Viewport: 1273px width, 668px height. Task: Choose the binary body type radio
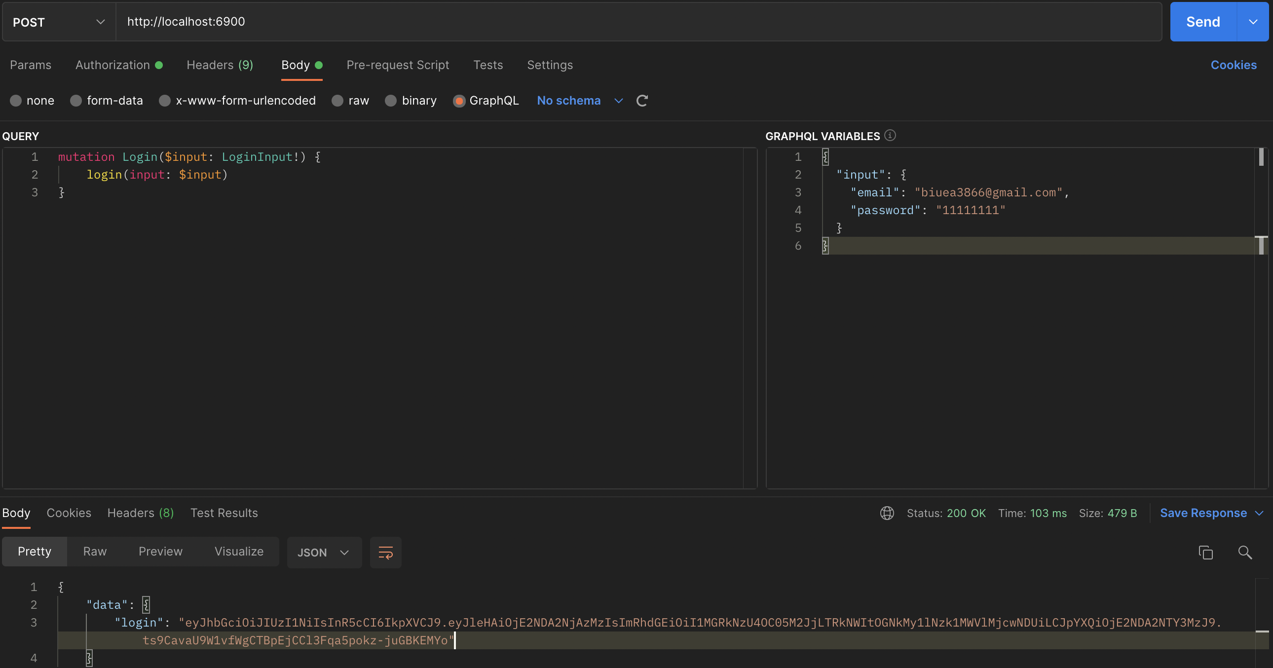point(391,101)
